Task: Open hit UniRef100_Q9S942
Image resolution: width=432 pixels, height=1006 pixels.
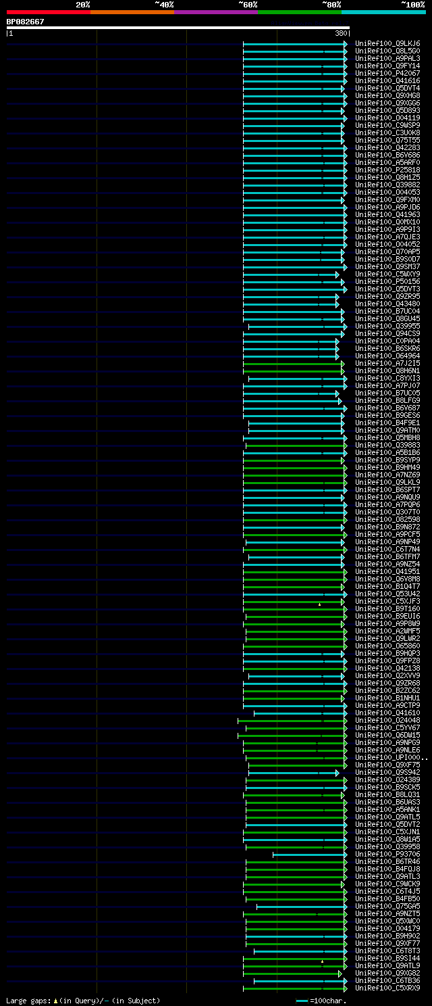Action: (387, 773)
